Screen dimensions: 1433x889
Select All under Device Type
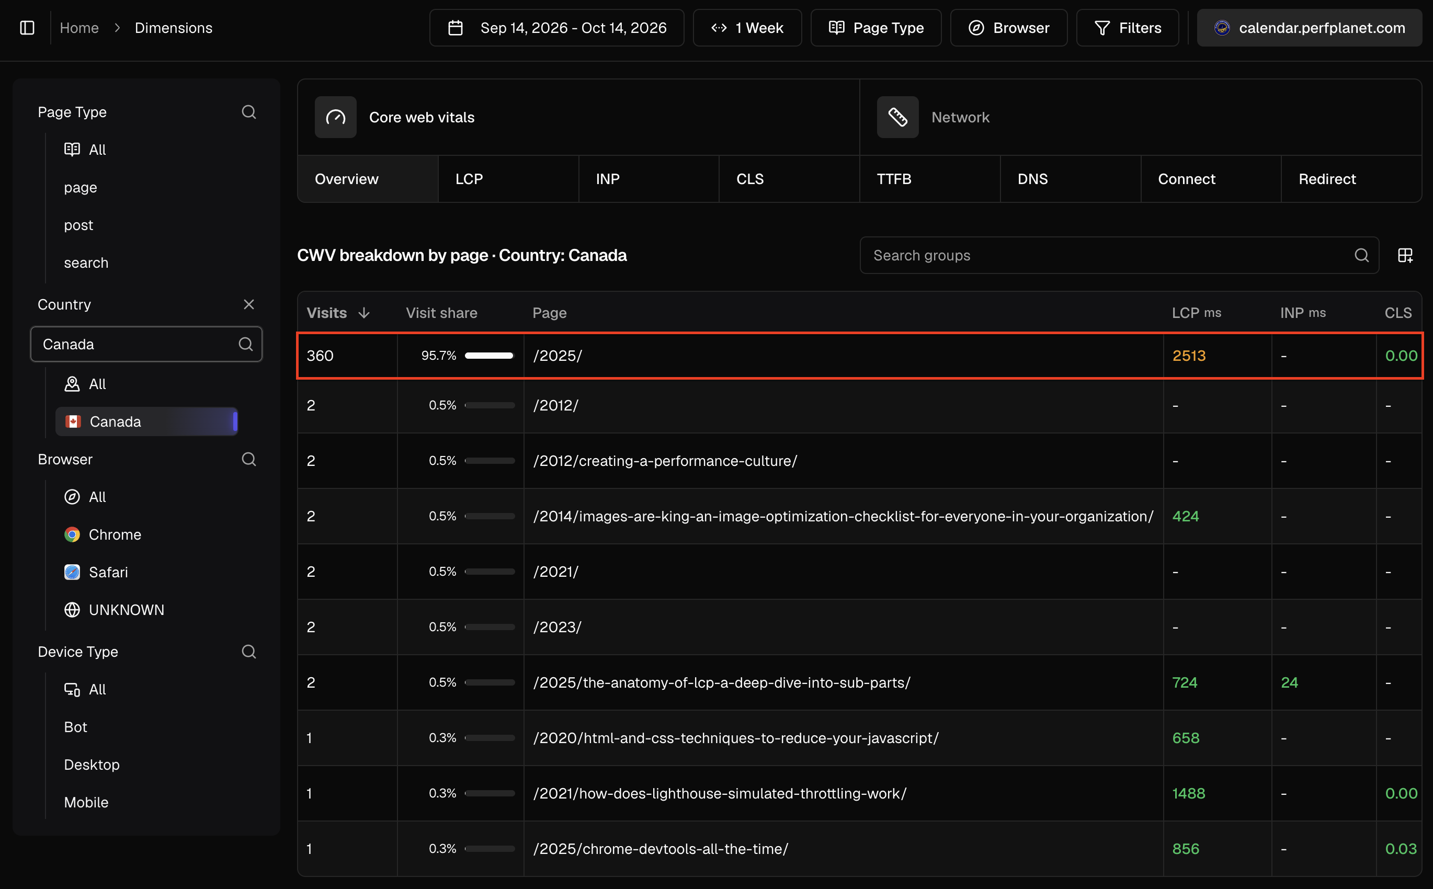coord(85,689)
